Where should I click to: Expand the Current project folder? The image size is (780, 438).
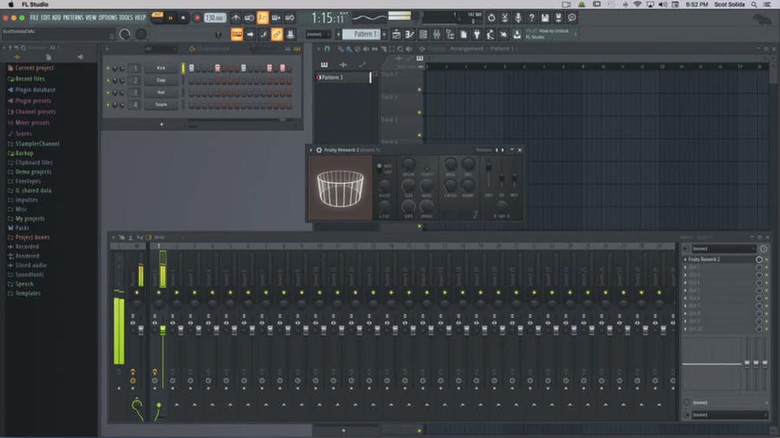tap(34, 68)
